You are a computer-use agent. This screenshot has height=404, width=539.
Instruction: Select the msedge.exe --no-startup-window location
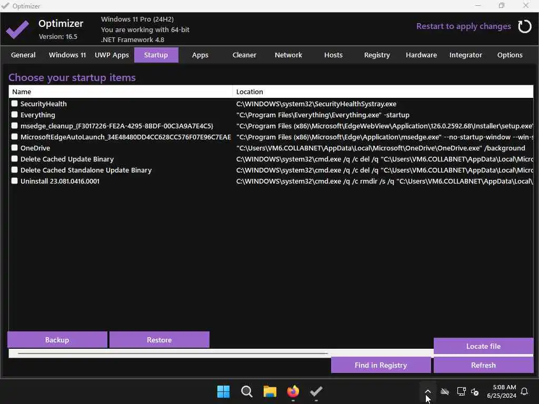click(385, 137)
